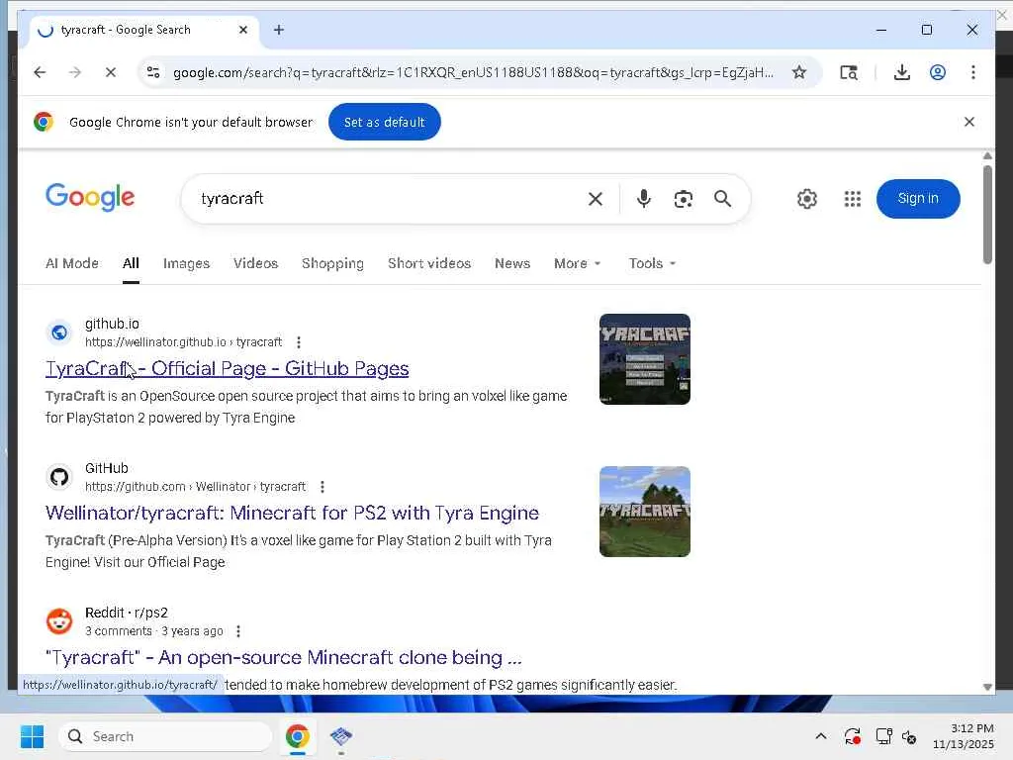Image resolution: width=1013 pixels, height=760 pixels.
Task: Switch to News results tab
Action: (x=512, y=263)
